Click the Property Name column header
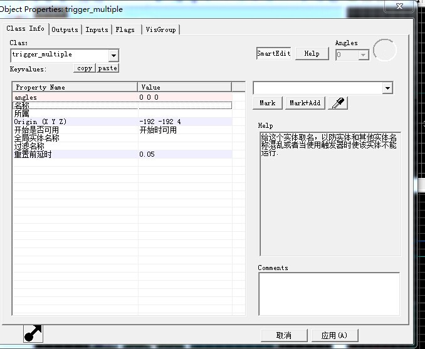This screenshot has height=349, width=425. [x=75, y=87]
